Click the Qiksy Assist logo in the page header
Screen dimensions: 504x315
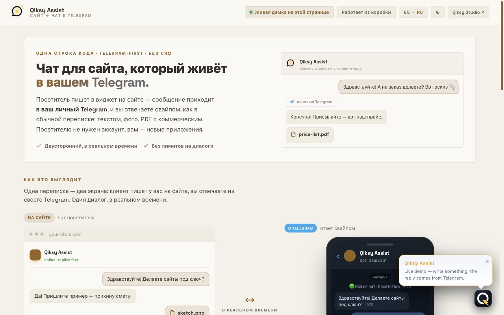point(17,11)
